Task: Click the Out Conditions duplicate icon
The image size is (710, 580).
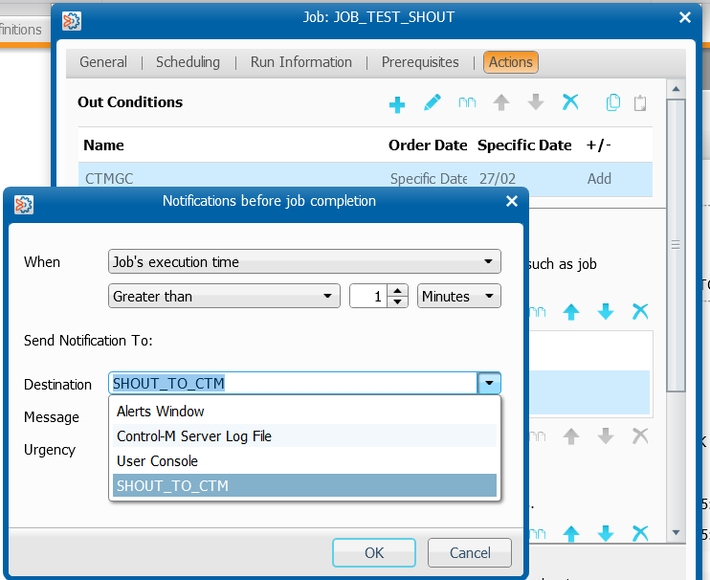Action: click(x=467, y=102)
